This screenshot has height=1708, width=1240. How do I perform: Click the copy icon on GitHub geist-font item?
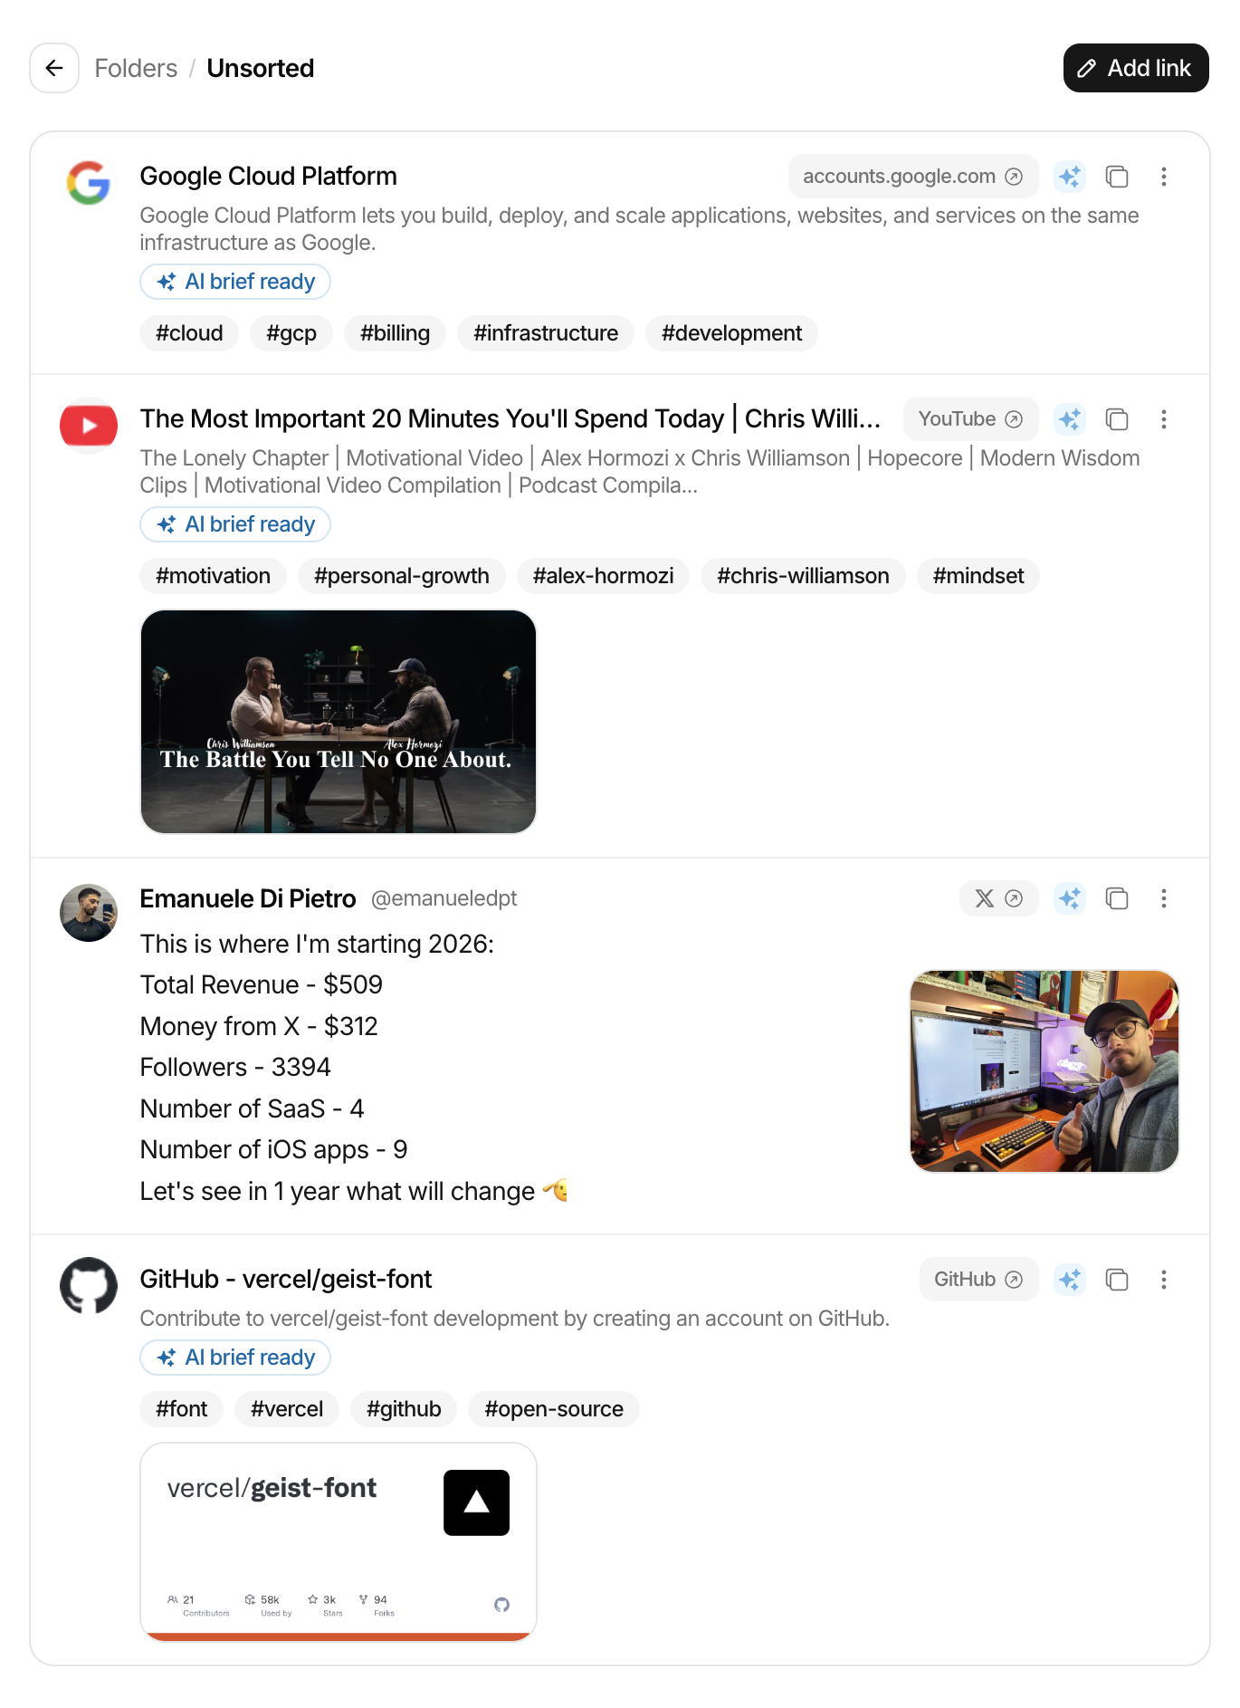coord(1117,1280)
